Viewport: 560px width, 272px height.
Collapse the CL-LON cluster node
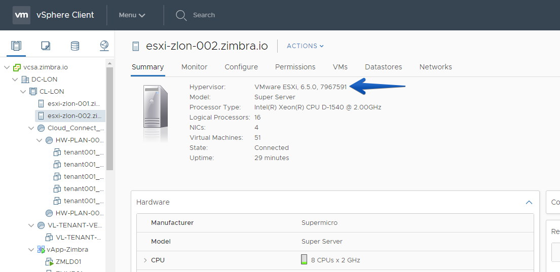point(23,91)
